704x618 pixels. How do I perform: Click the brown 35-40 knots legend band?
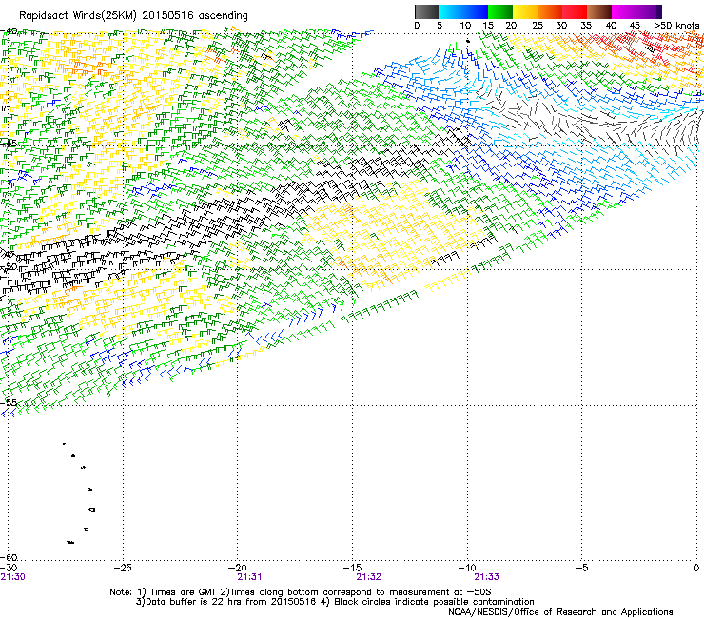click(599, 11)
